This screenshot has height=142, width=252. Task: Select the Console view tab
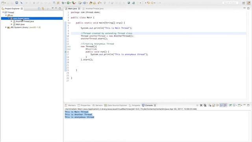point(149,105)
